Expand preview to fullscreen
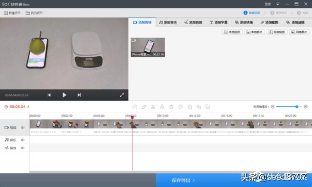The image size is (312, 187). pos(122,95)
